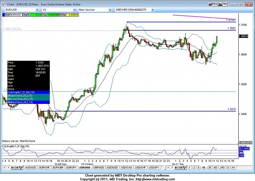Click the previous symbol left arrow button
This screenshot has height=181, width=255.
[x=13, y=168]
